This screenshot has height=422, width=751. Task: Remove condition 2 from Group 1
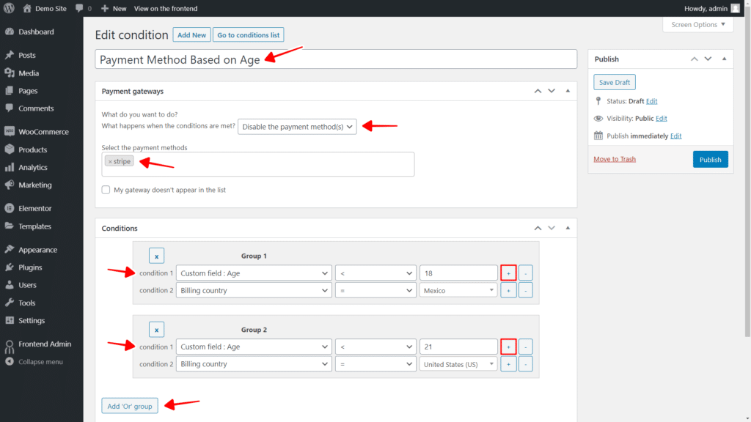point(525,289)
